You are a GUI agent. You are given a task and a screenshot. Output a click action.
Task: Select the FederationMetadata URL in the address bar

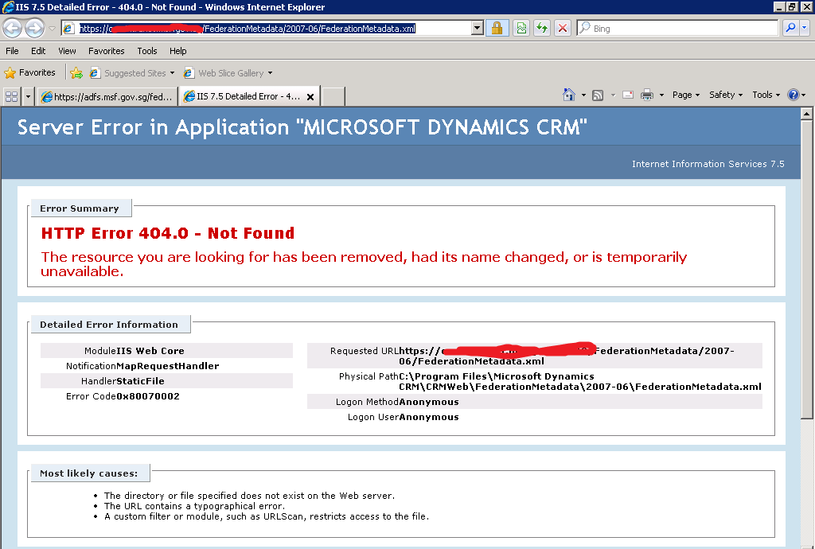tap(248, 29)
